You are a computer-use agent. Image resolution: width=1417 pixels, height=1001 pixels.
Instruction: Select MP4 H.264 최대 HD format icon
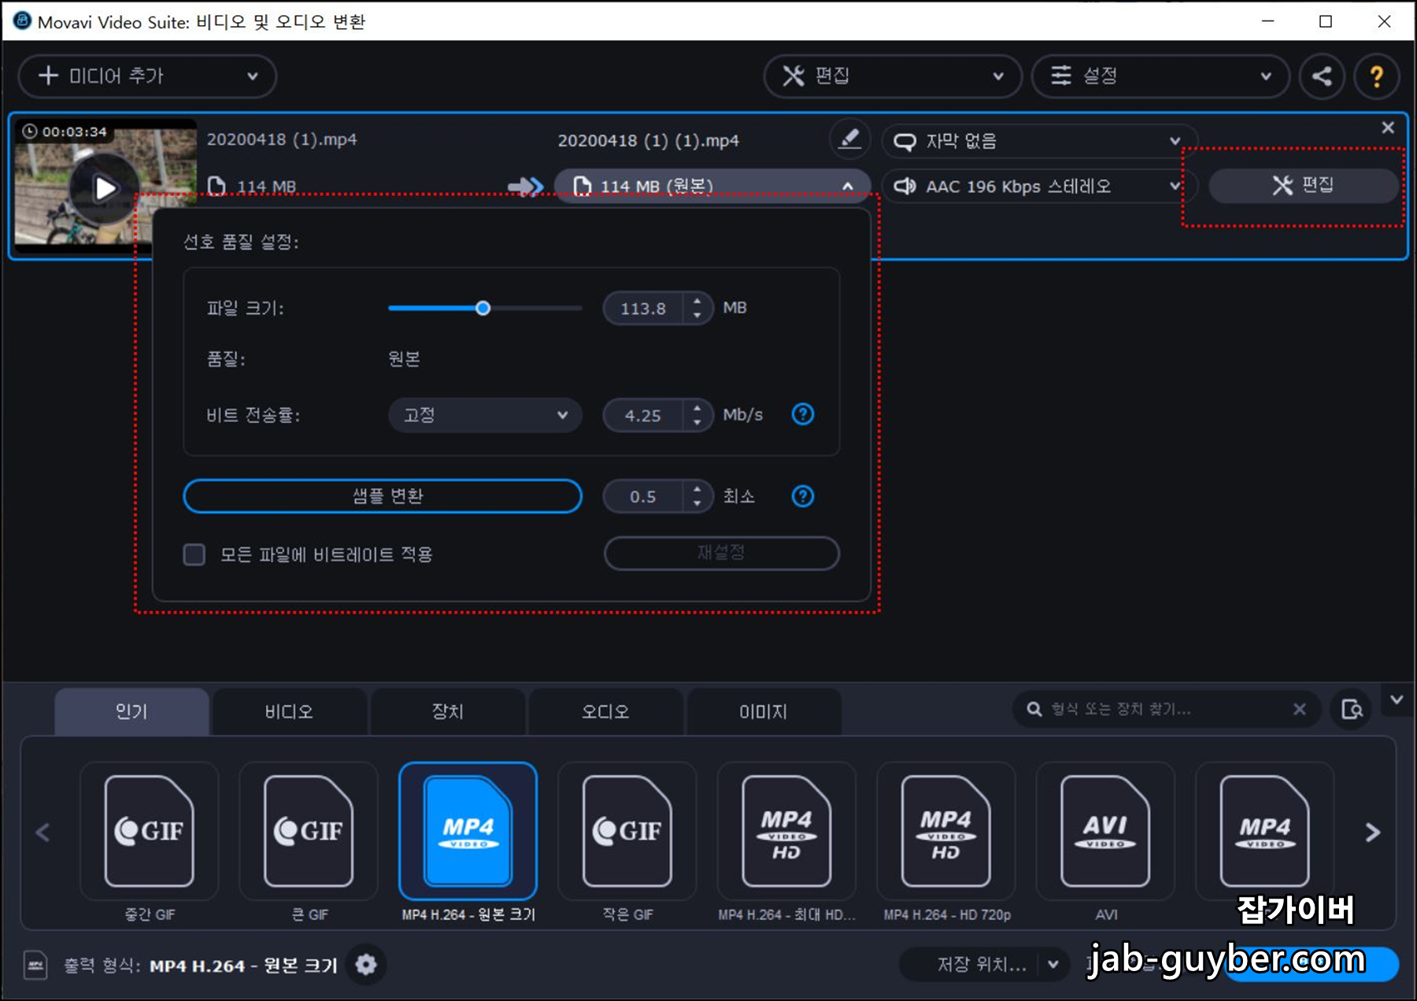(x=786, y=832)
